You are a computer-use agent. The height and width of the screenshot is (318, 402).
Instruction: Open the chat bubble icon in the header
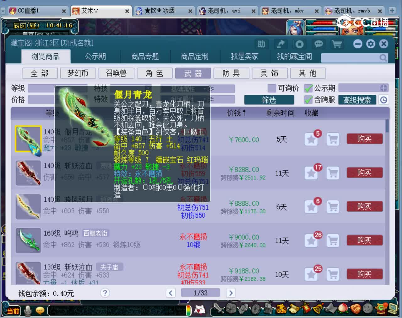point(318,44)
